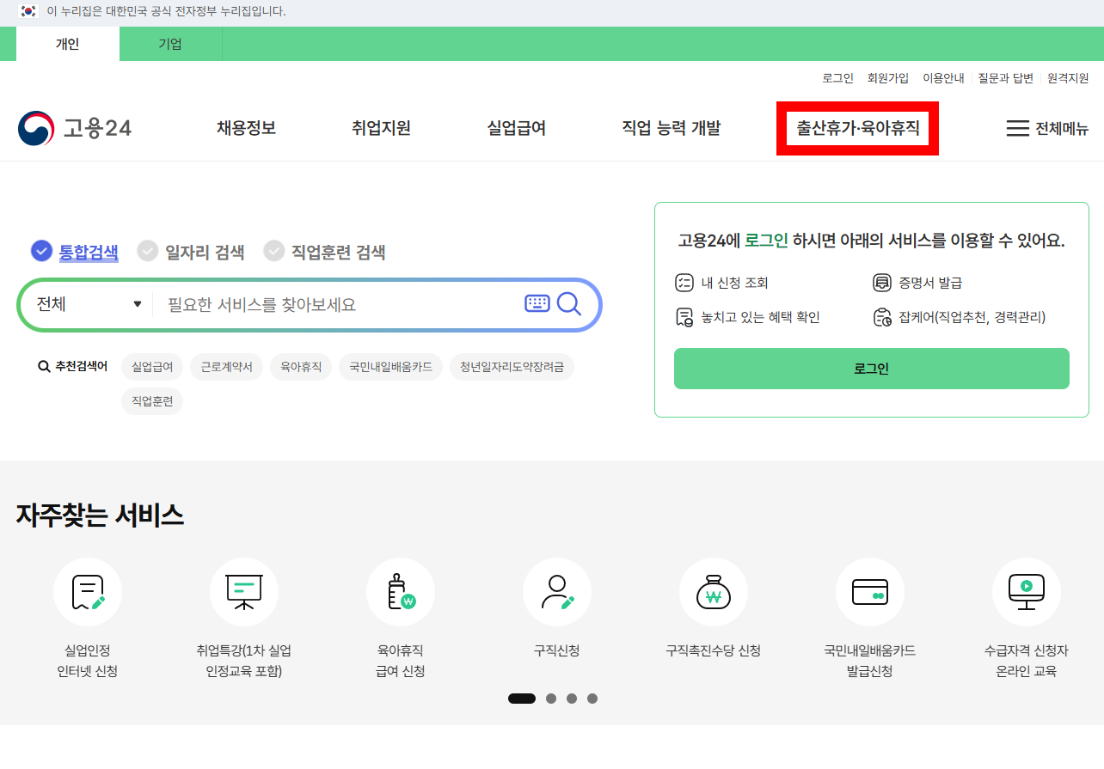1104x769 pixels.
Task: Switch to the 기업 tab
Action: (x=169, y=44)
